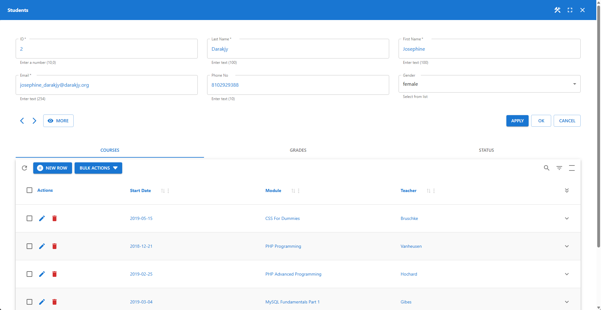The image size is (601, 310).
Task: Open the BULK ACTIONS dropdown
Action: (98, 168)
